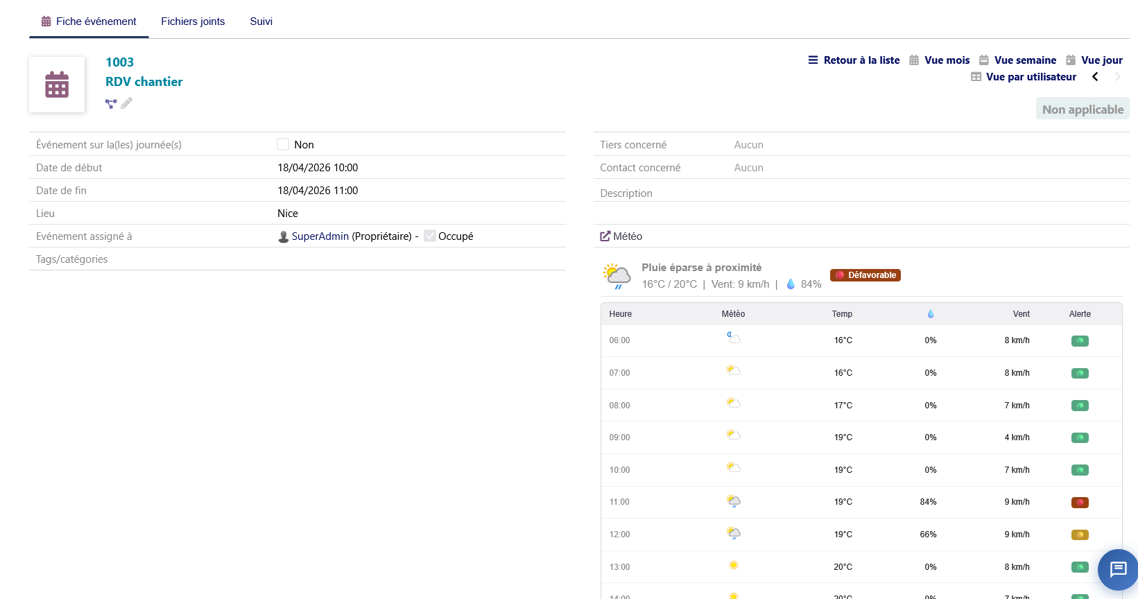Click the 11:00 rain weather icon

734,501
